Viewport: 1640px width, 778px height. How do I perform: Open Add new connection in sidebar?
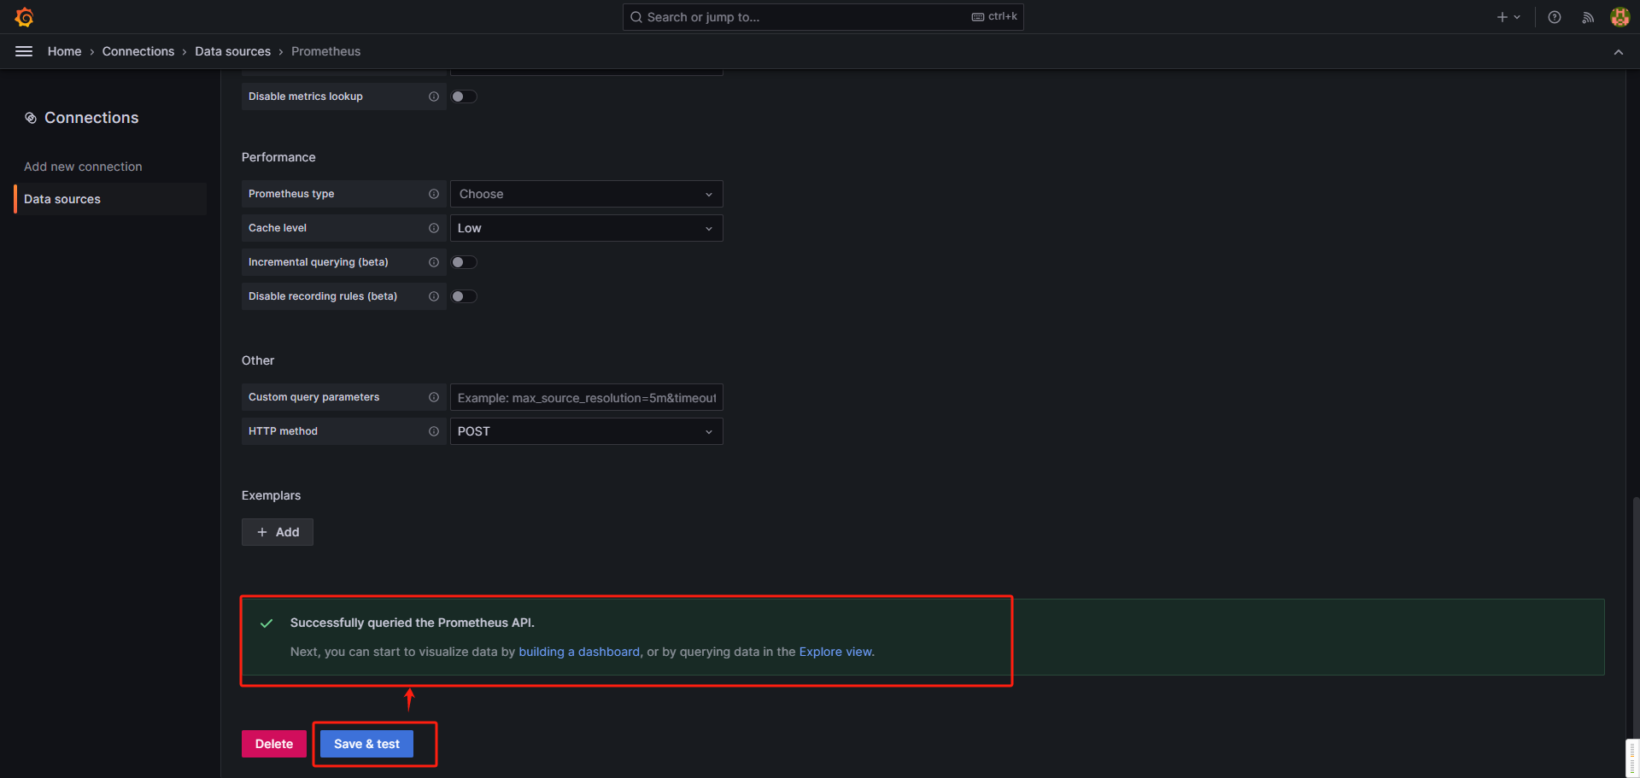click(83, 167)
